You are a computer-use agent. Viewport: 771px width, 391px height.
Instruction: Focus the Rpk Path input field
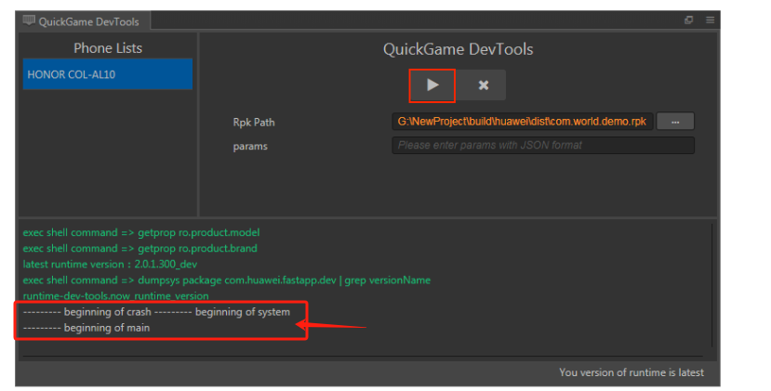[522, 122]
